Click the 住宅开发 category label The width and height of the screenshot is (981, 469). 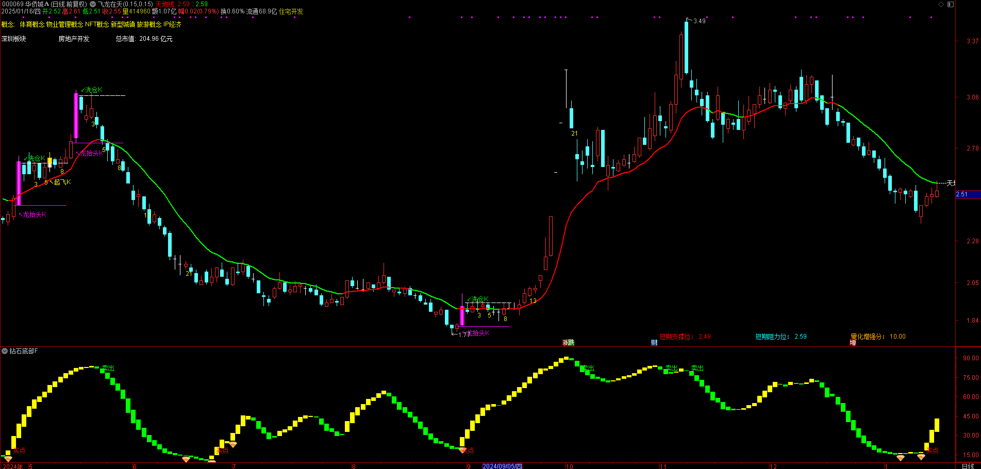[291, 11]
